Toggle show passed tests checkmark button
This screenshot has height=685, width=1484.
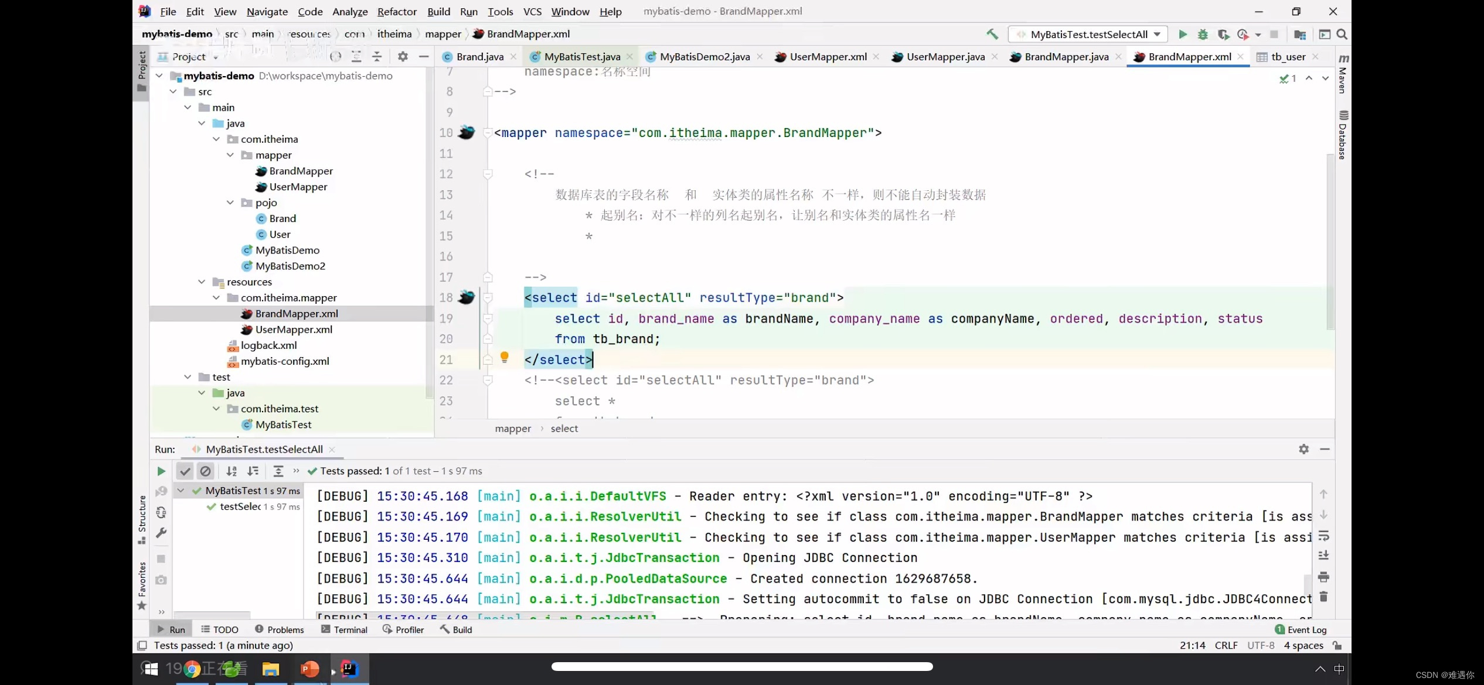click(185, 471)
